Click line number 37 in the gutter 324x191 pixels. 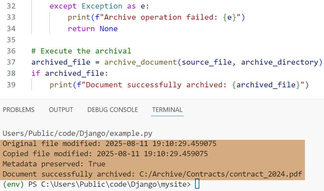coord(11,62)
